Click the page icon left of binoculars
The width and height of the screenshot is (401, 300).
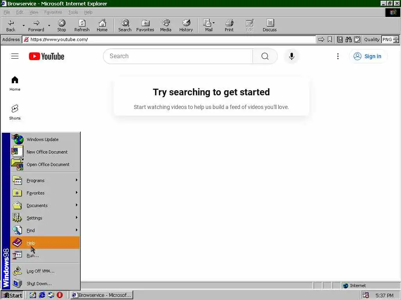[x=340, y=39]
